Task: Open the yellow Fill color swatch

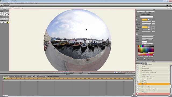Action: coord(145,20)
